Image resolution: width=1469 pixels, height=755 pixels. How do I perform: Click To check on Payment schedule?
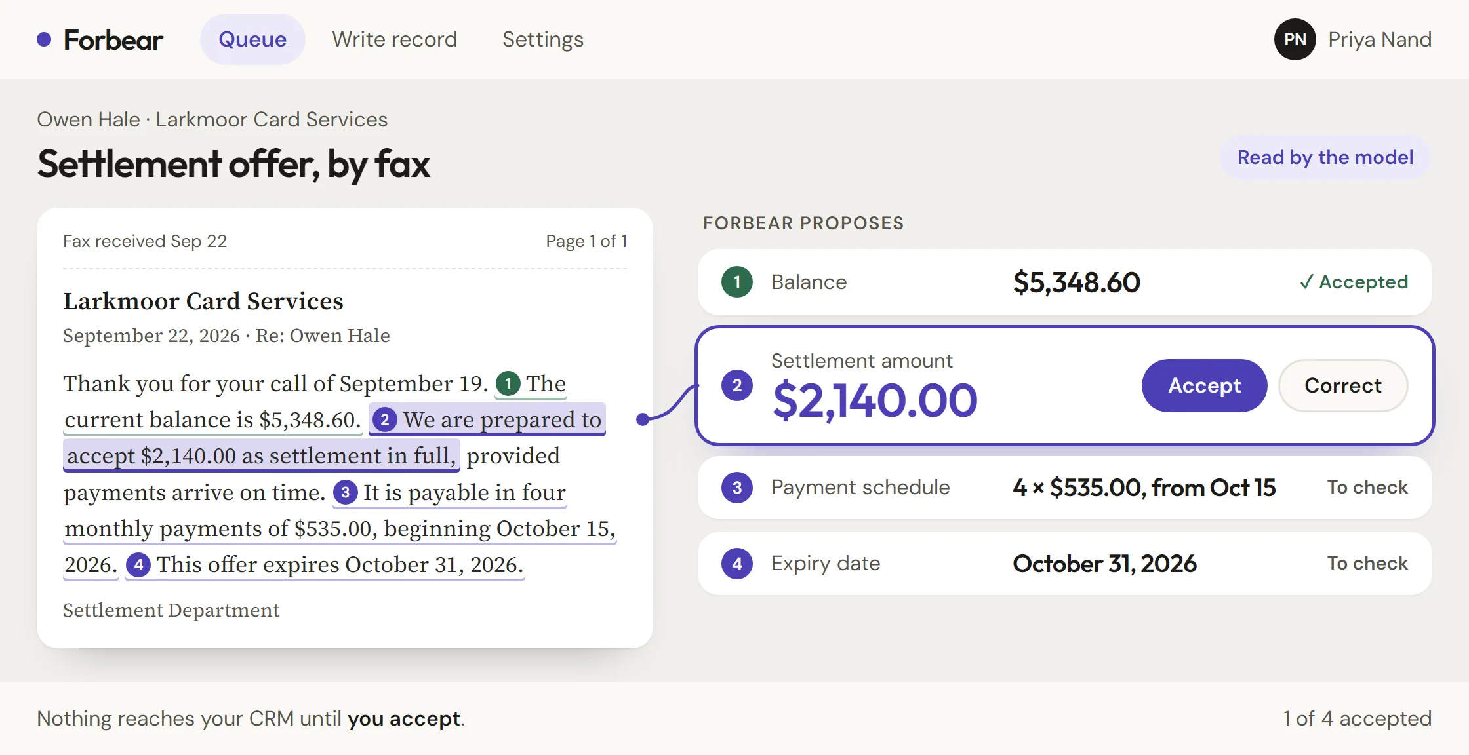(x=1367, y=488)
